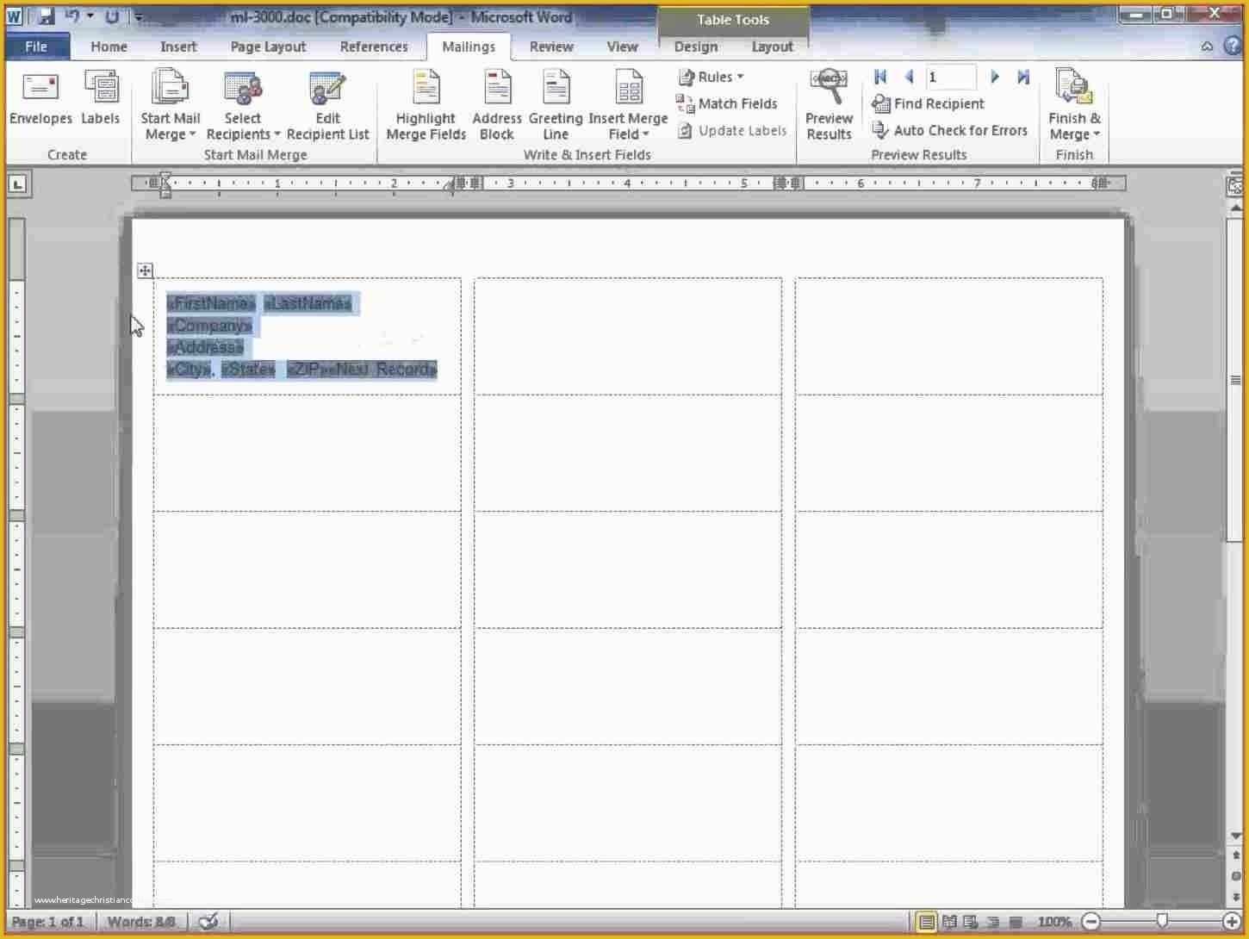
Task: Click the Page 1 of 1 indicator
Action: [47, 922]
